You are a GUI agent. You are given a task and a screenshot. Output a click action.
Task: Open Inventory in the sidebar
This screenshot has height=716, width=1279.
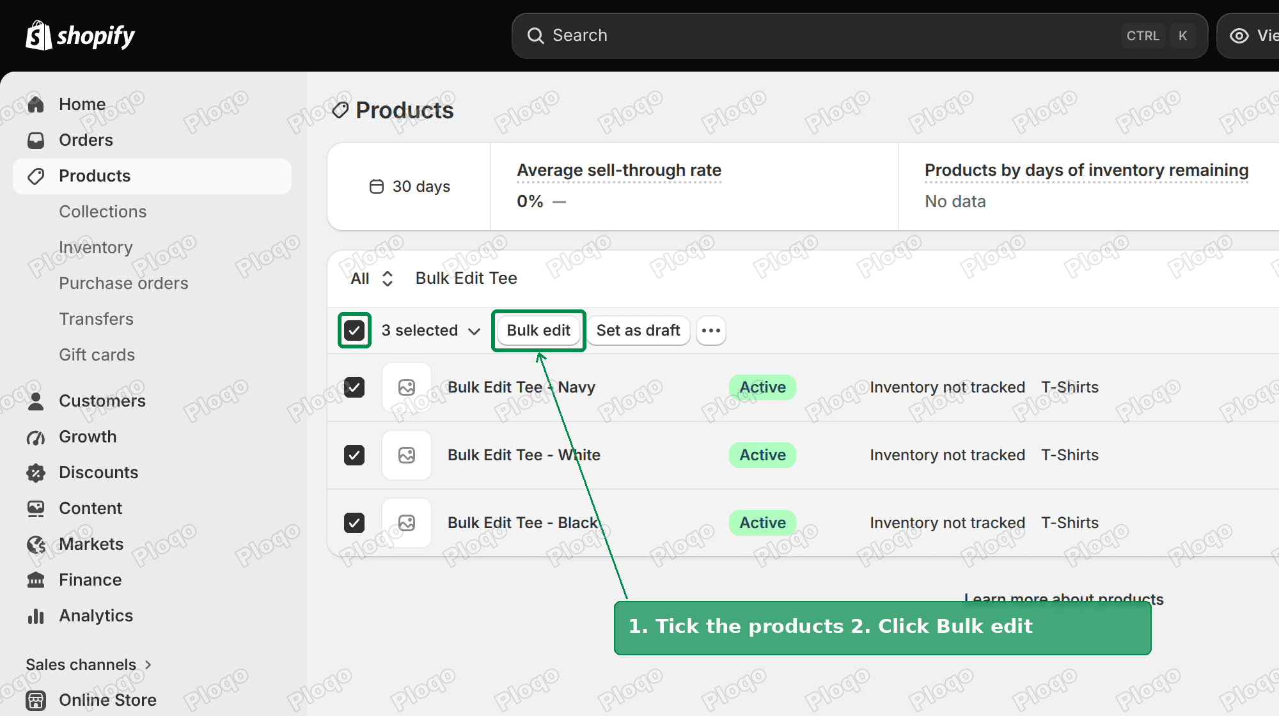tap(96, 247)
